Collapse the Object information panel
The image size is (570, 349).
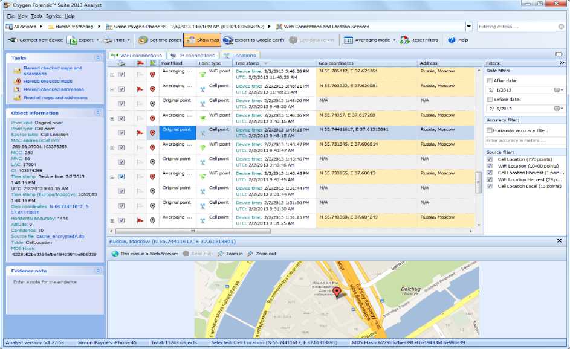pos(97,113)
